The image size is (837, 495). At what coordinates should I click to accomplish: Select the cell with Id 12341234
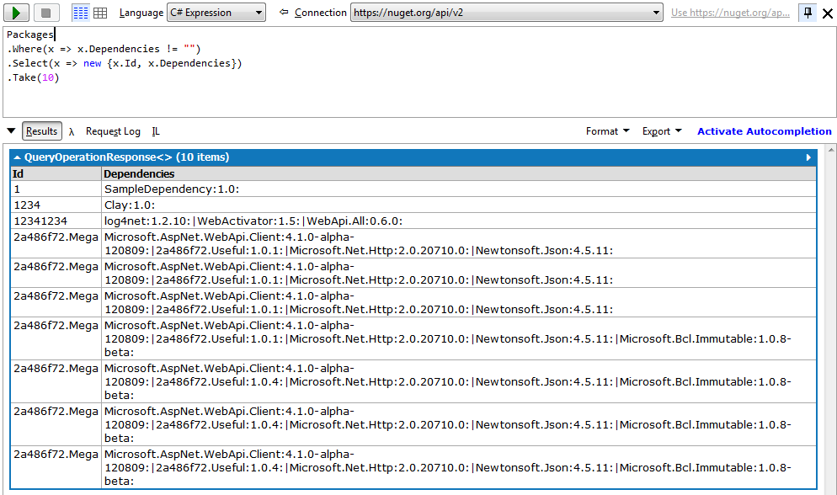(56, 221)
